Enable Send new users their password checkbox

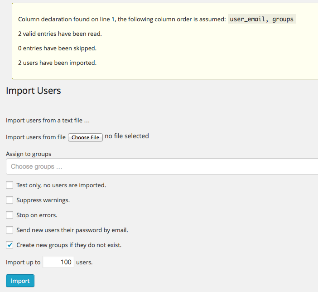point(10,230)
